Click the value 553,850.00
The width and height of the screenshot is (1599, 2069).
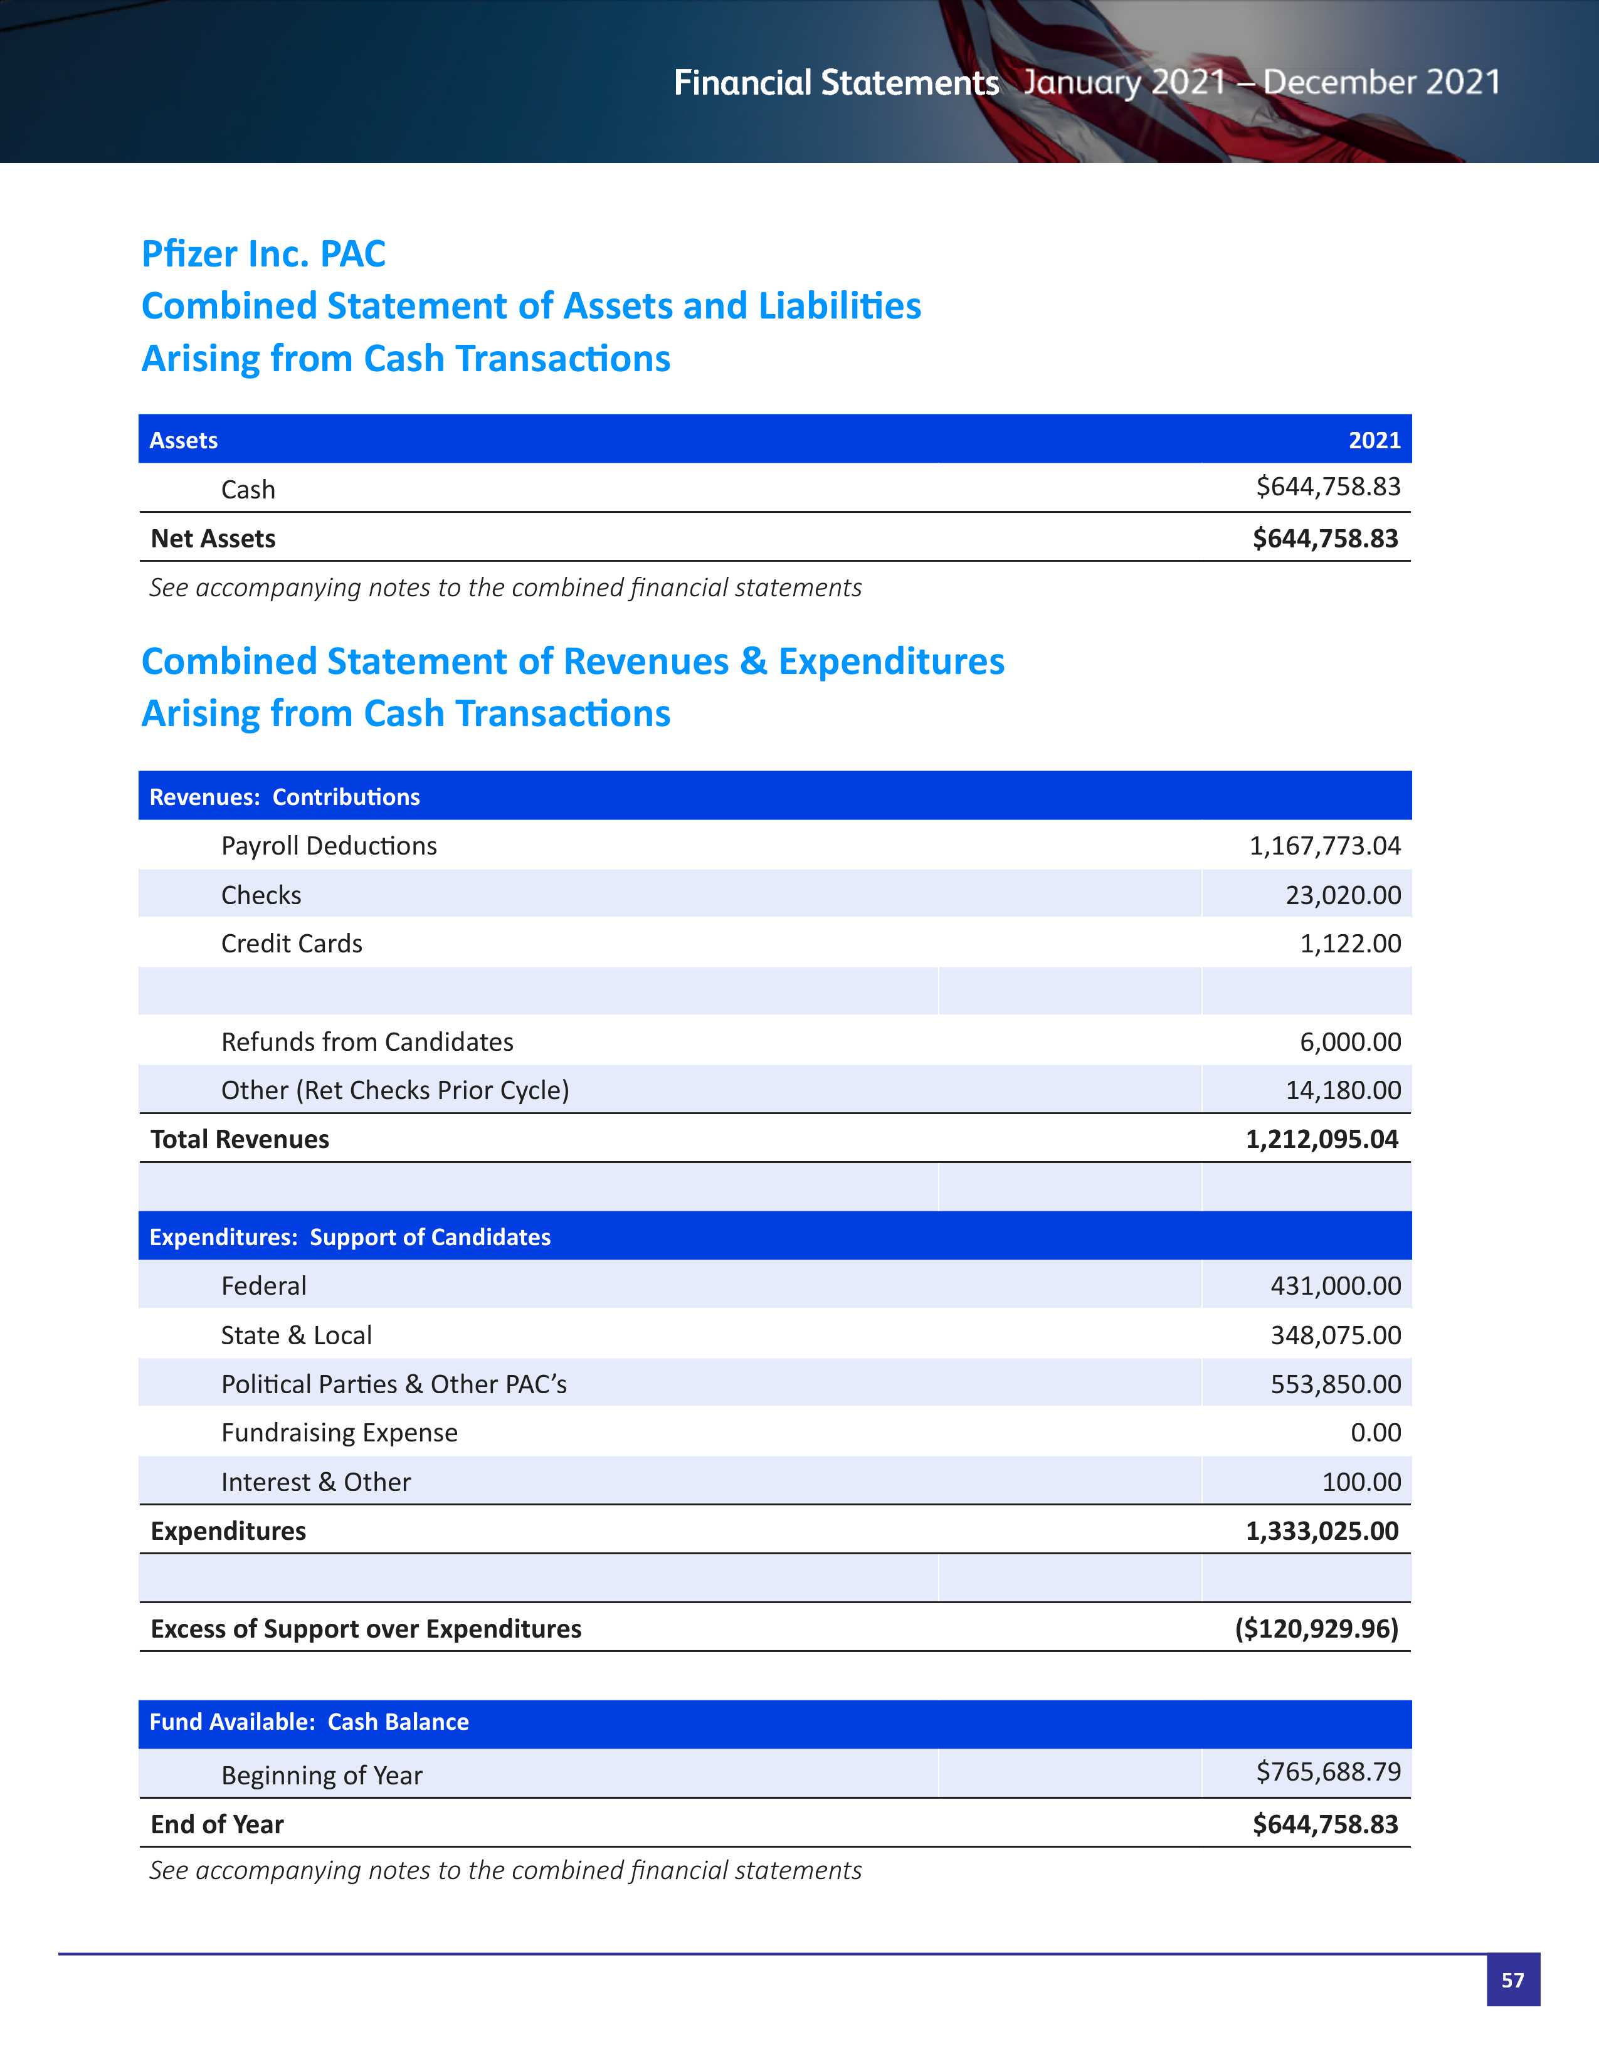point(1336,1385)
